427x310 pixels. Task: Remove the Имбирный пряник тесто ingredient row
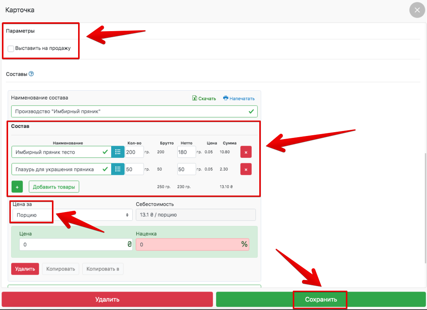[x=246, y=152]
